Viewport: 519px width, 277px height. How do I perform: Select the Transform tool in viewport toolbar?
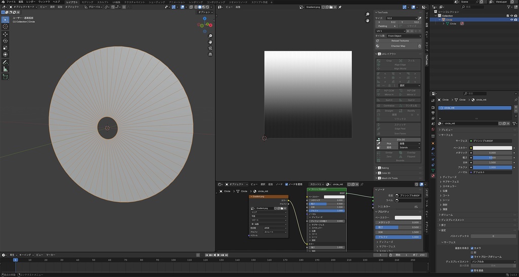5,55
